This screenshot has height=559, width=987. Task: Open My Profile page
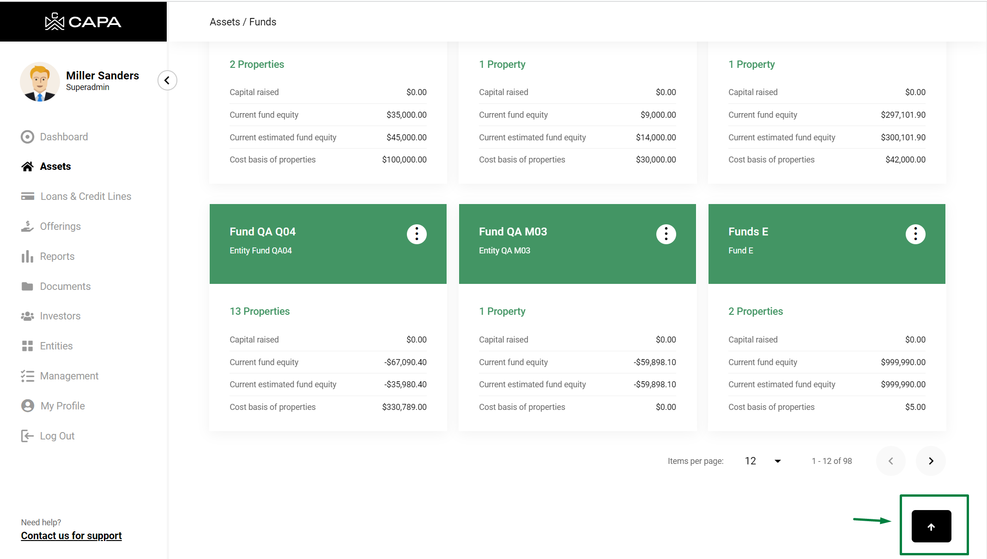coord(62,406)
